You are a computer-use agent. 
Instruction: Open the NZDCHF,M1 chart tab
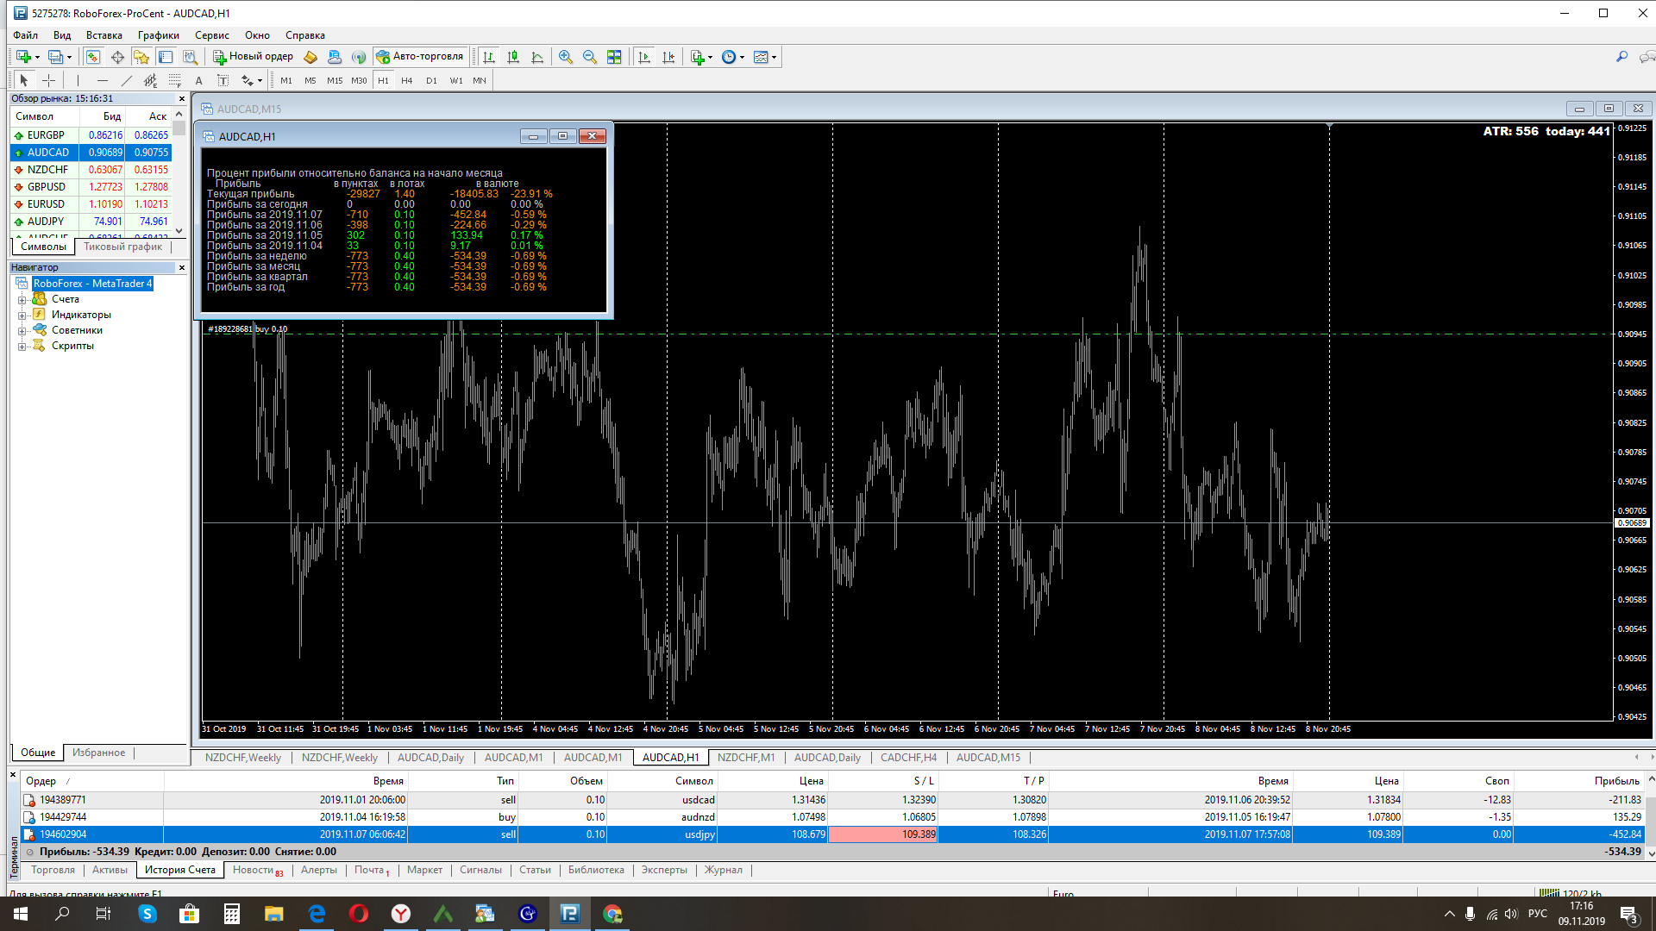coord(746,758)
